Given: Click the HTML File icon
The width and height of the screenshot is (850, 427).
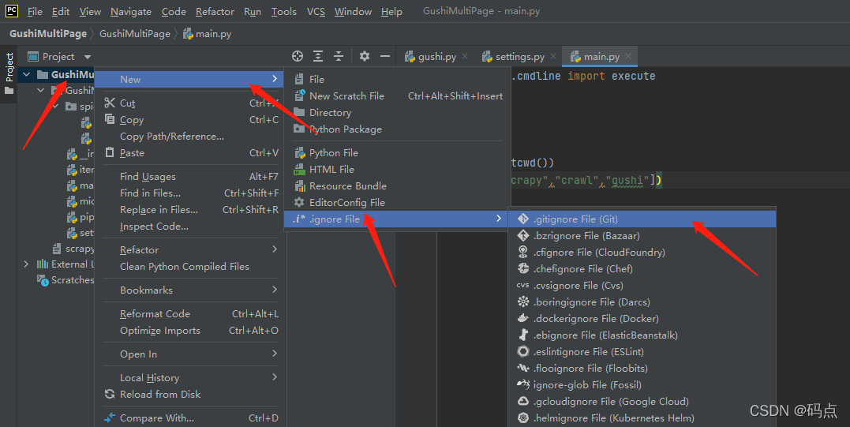Looking at the screenshot, I should pyautogui.click(x=299, y=170).
